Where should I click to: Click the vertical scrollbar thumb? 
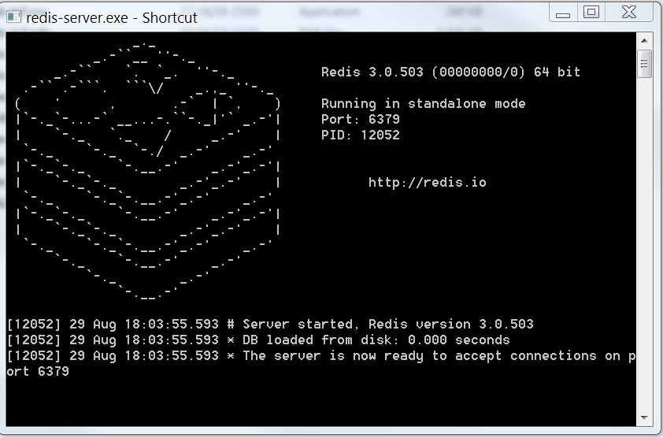[x=644, y=64]
